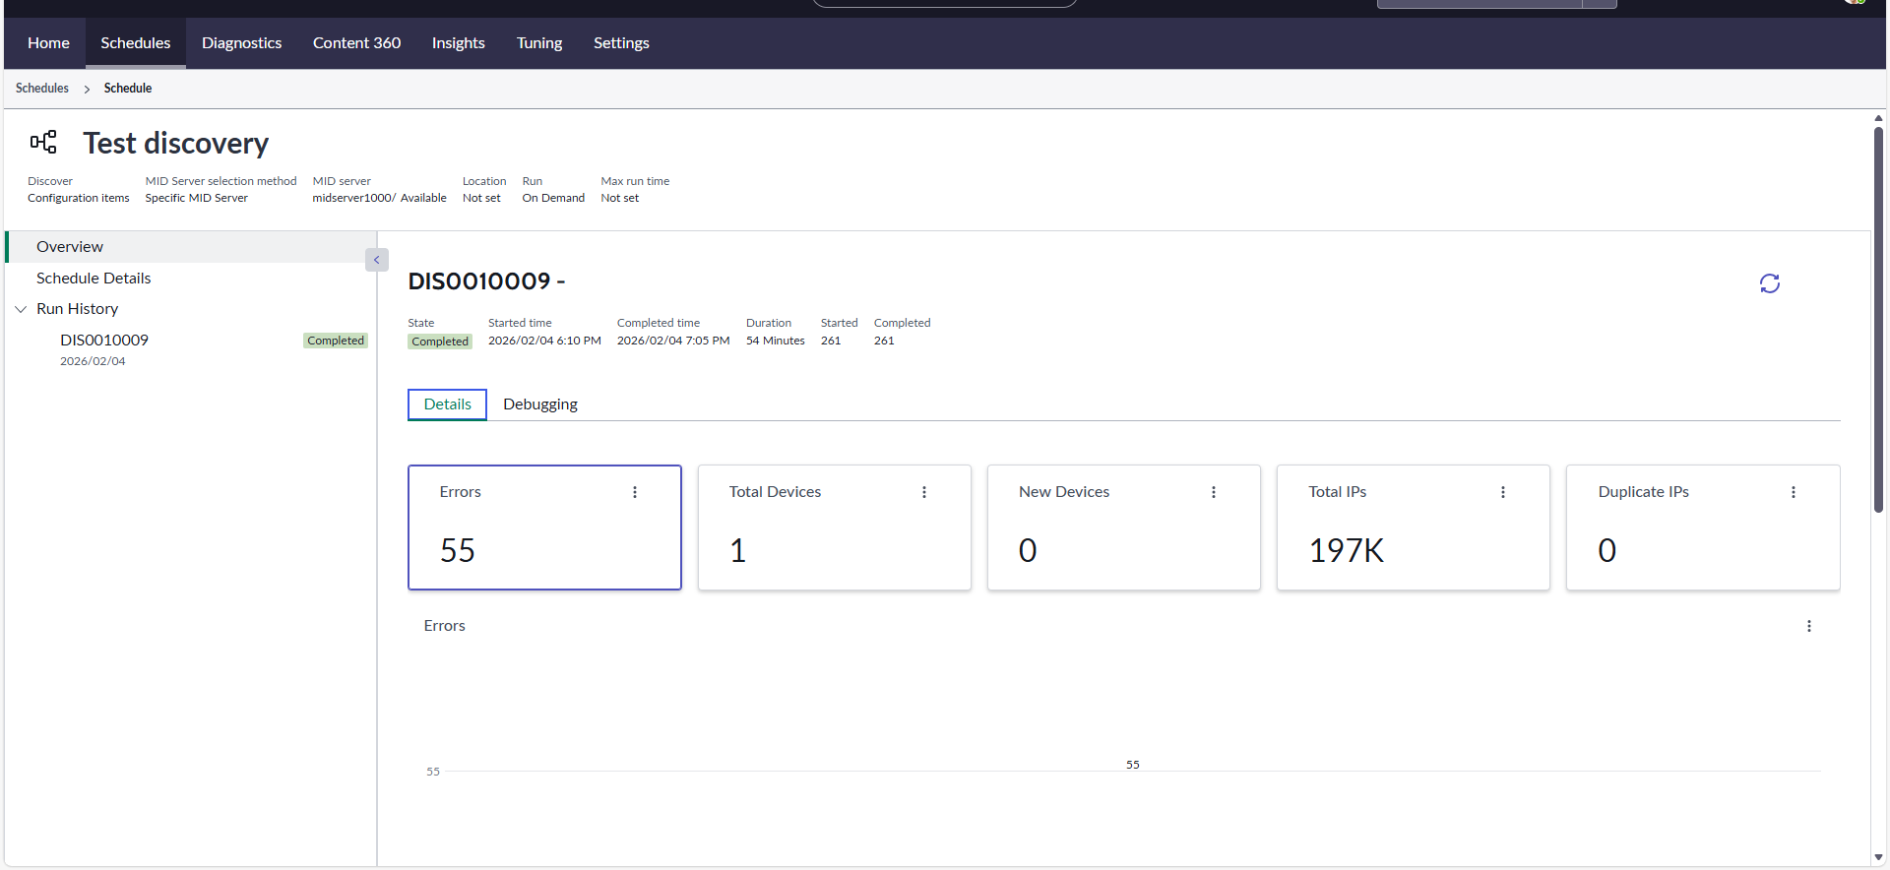Screen dimensions: 1890x870
Task: Click the On Demand run value
Action: 553,198
